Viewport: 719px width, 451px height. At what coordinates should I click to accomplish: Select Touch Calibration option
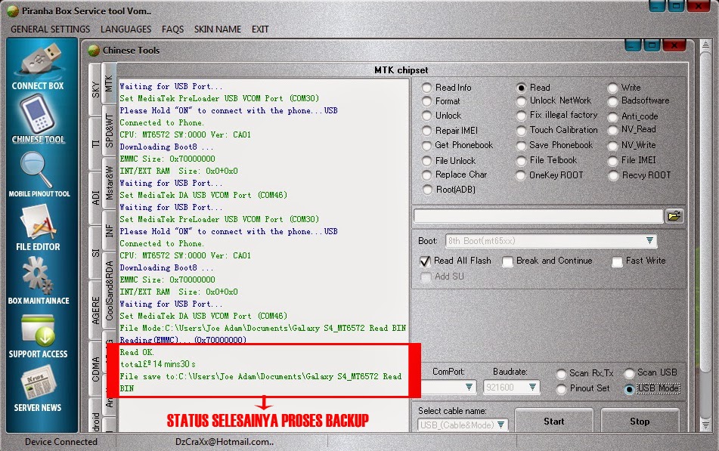pyautogui.click(x=522, y=131)
